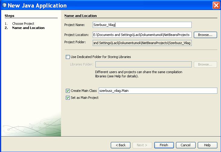Close the New Java Application dialog

coord(216,5)
